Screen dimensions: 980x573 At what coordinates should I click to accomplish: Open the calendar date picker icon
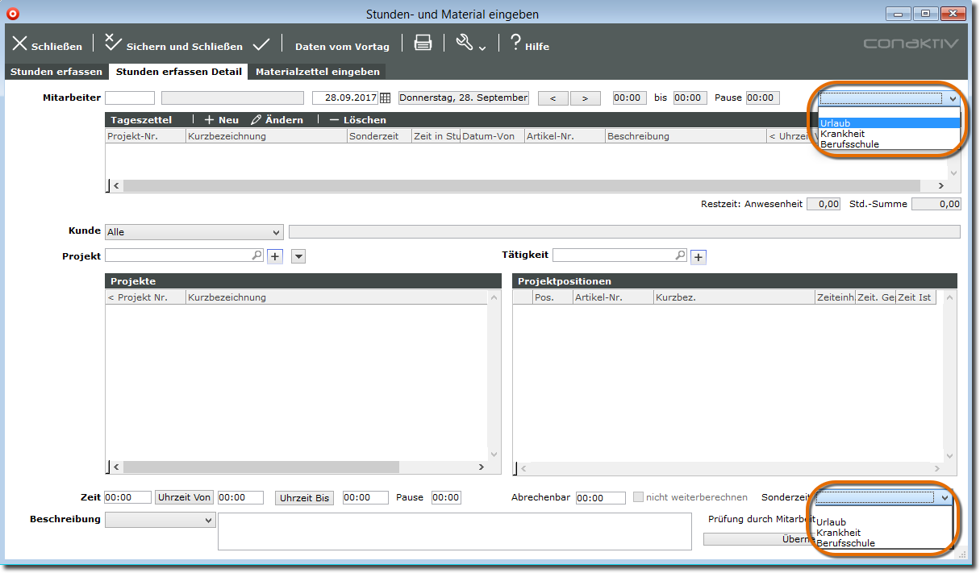(x=385, y=98)
